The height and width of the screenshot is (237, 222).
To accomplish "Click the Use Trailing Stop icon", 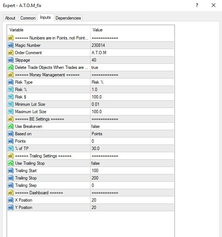I will [x=11, y=163].
